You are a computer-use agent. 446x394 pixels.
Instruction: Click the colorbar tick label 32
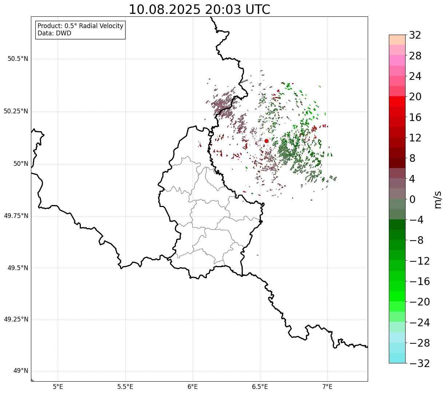pyautogui.click(x=415, y=35)
